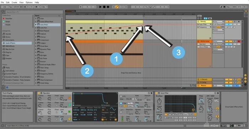Expand the Amp folder in browser
Viewport: 249px width, 129px height.
click(36, 18)
